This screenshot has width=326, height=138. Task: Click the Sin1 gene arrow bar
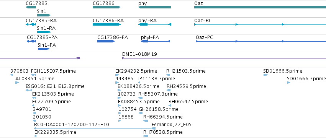tap(44, 15)
